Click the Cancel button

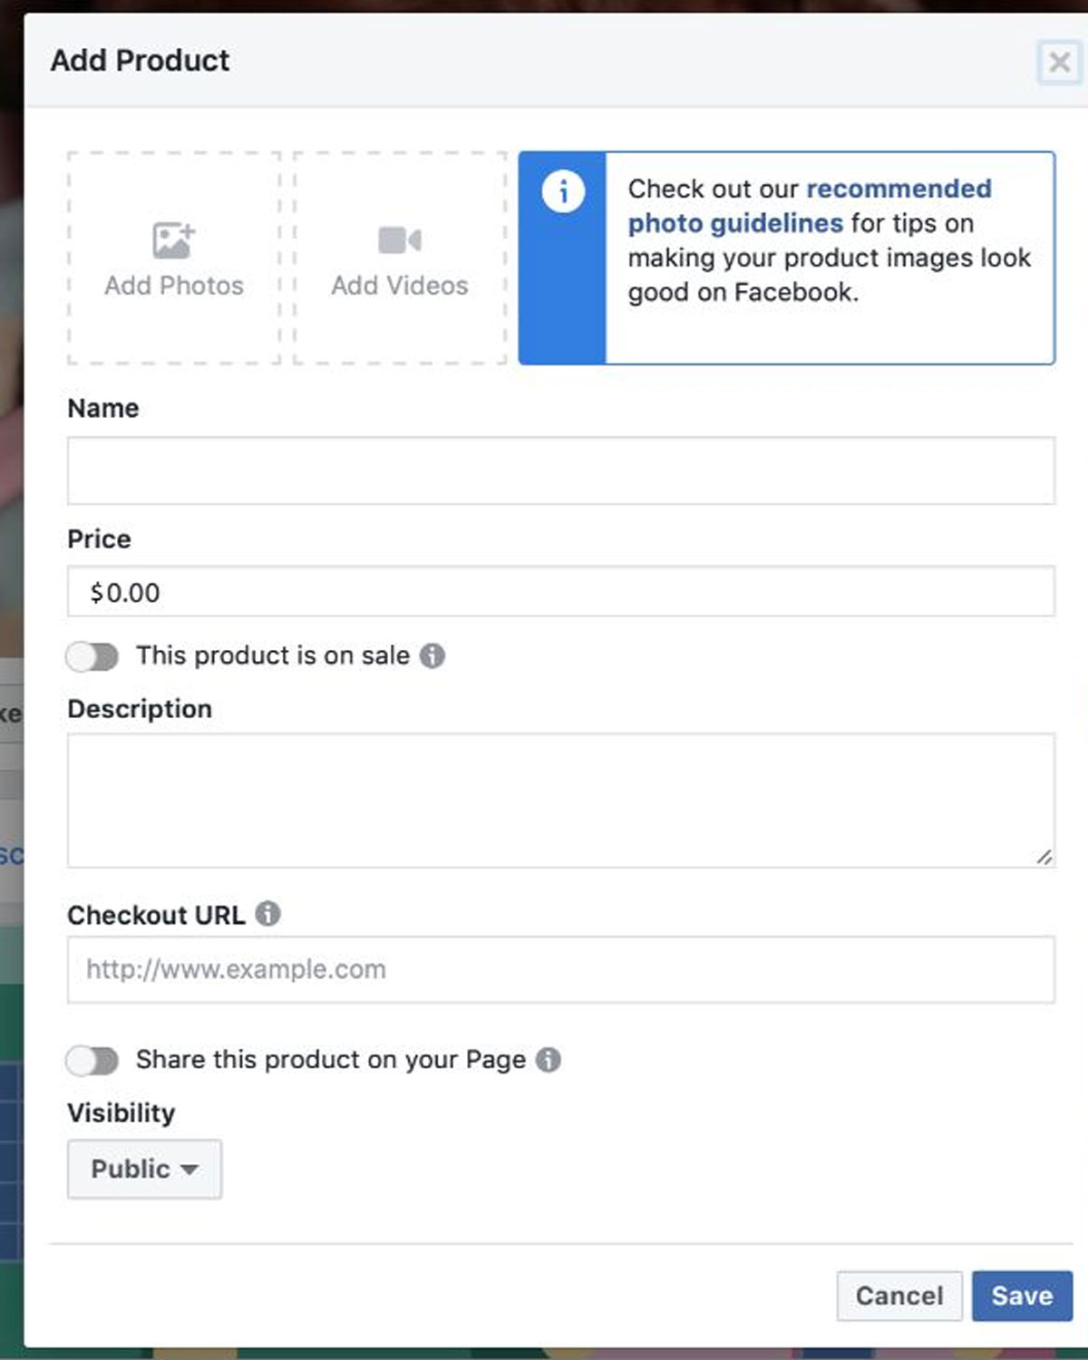(899, 1296)
